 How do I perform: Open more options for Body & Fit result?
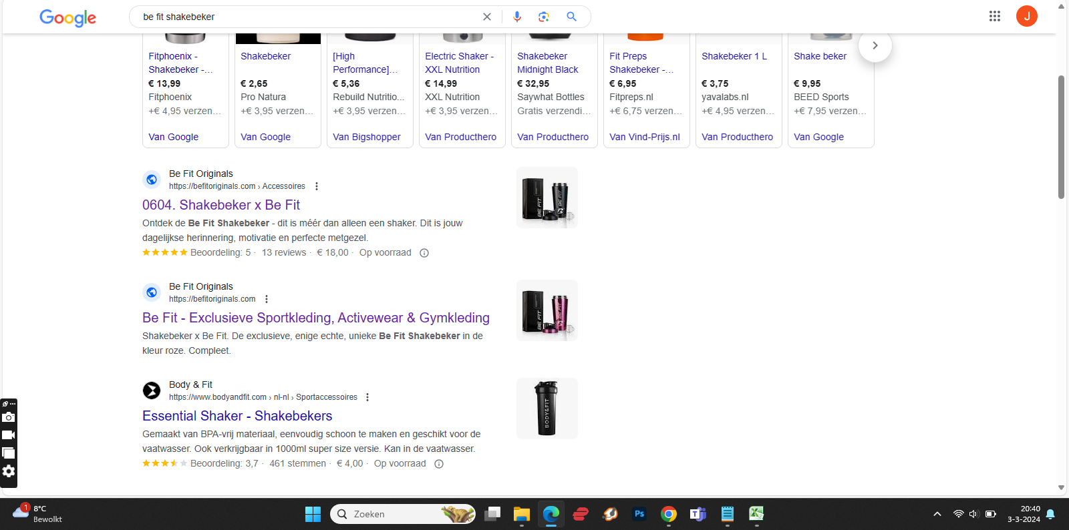pyautogui.click(x=367, y=397)
